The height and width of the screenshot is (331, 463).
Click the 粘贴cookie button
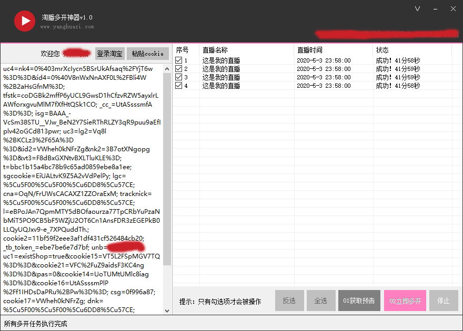[x=148, y=54]
